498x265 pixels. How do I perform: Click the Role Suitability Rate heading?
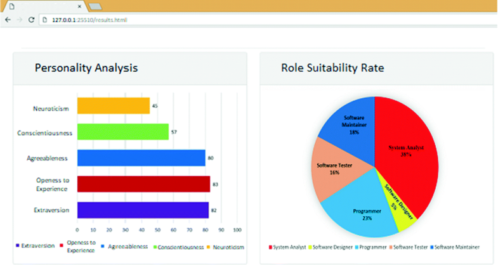pyautogui.click(x=332, y=68)
